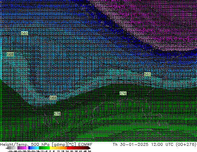Viewport: 197px width, 152px height.
Task: Click the '(00+276)' forecast offset text
Action: point(186,144)
